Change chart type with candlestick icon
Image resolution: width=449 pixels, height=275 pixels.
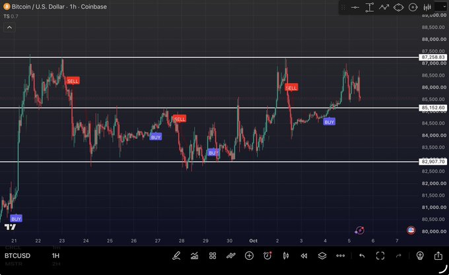(286, 256)
